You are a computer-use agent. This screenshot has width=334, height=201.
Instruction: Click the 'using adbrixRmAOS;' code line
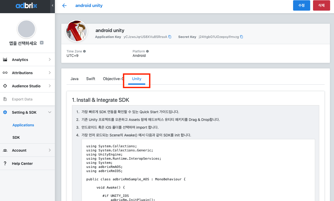point(104,167)
